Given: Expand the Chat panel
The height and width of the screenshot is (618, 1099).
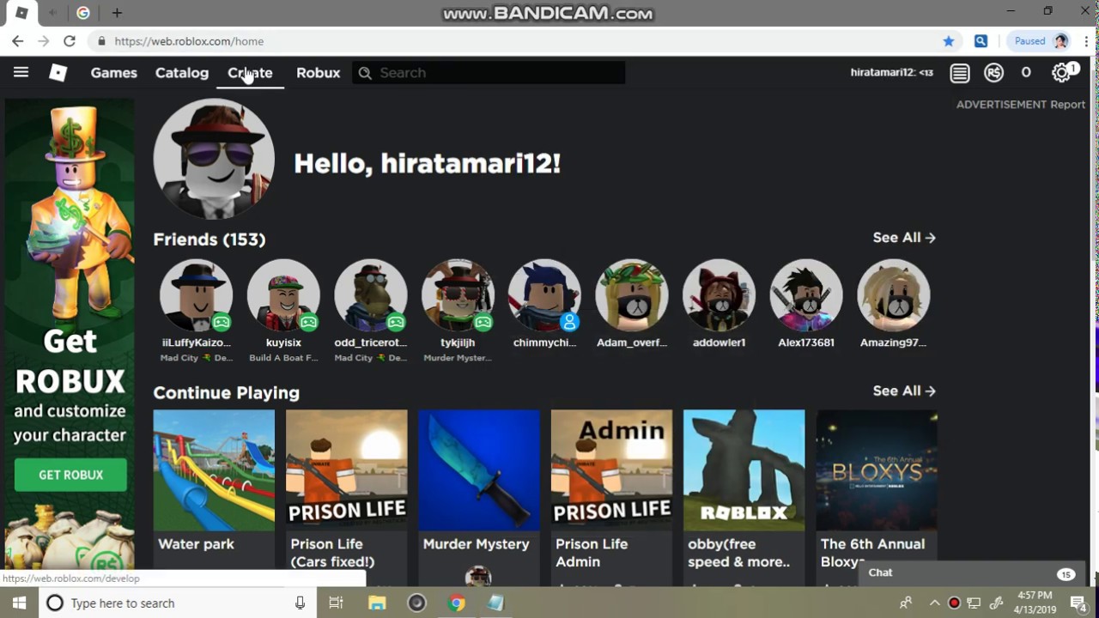Looking at the screenshot, I should tap(971, 573).
